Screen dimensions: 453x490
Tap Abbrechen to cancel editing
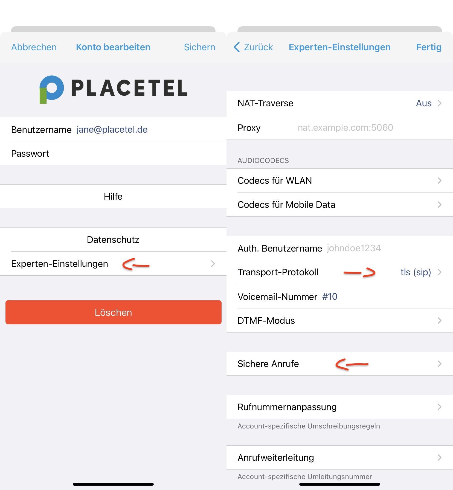tap(34, 47)
